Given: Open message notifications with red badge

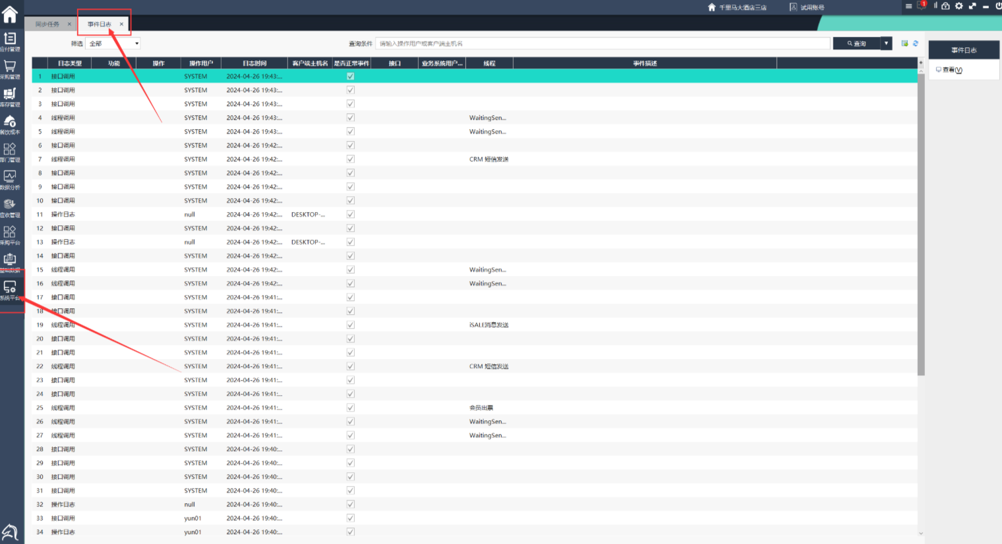Looking at the screenshot, I should [x=921, y=5].
